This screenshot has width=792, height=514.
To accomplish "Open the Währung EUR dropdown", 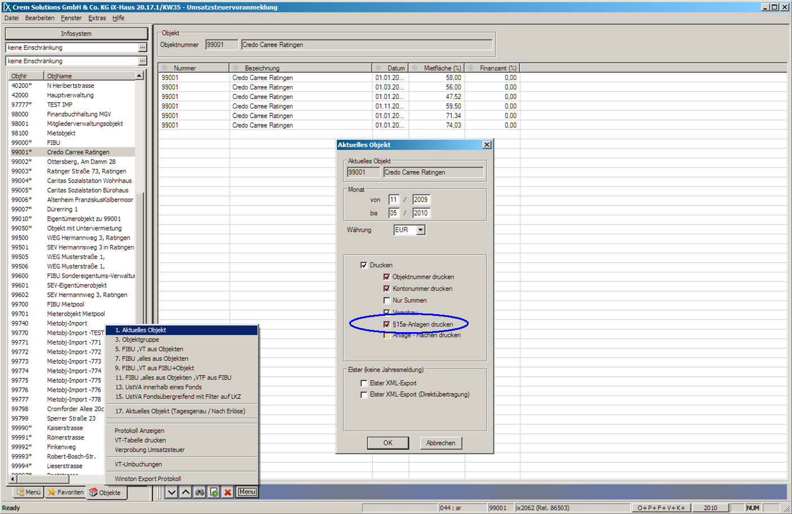I will (x=420, y=230).
